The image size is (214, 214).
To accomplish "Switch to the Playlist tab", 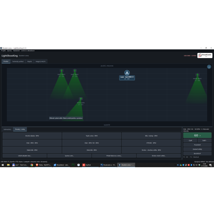I will pyautogui.click(x=30, y=62).
